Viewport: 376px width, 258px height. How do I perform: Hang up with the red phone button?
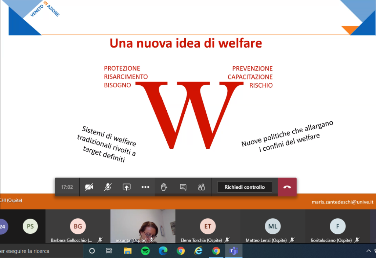287,187
